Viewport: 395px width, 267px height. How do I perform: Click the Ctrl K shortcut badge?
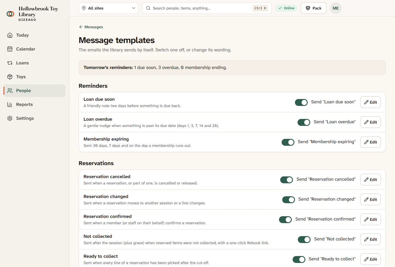click(x=260, y=8)
